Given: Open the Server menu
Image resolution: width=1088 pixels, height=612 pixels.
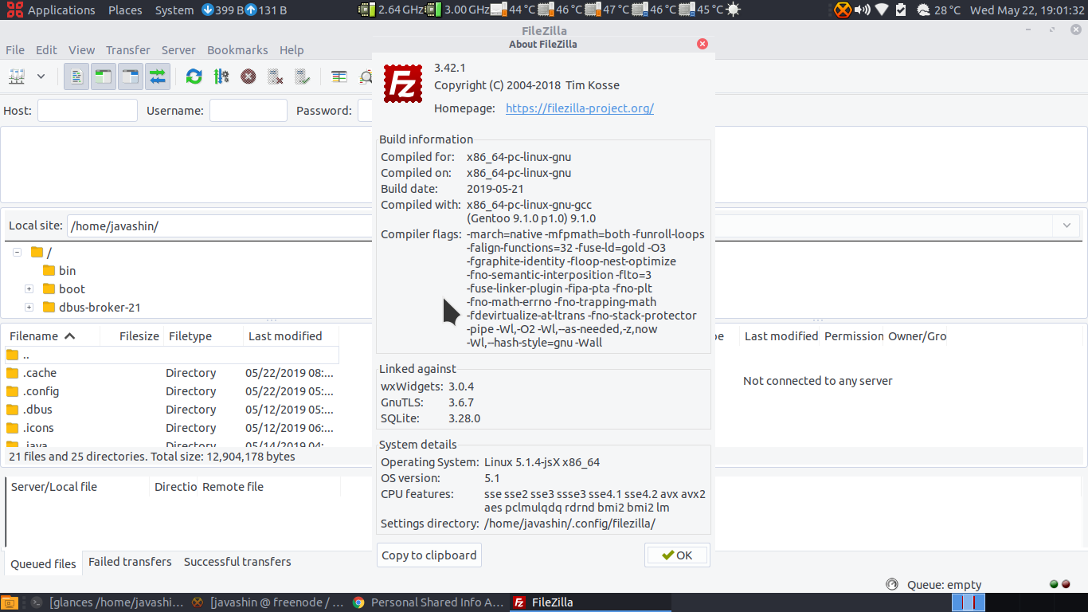Looking at the screenshot, I should [x=178, y=49].
